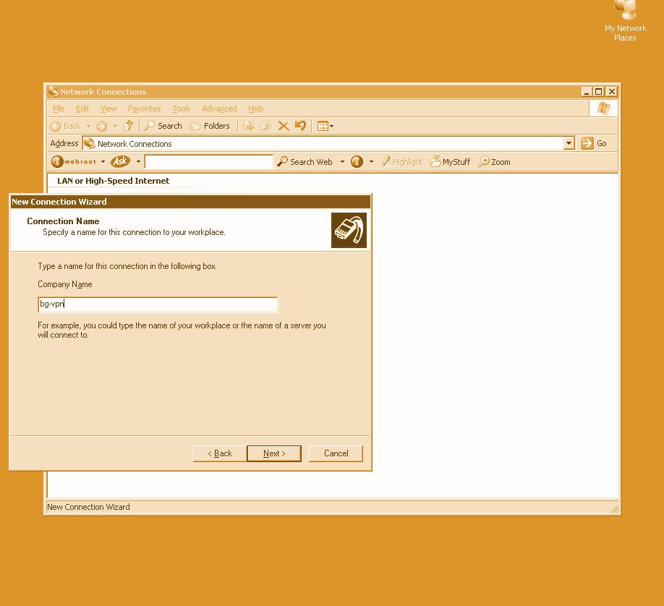Open the Tools menu
Screen dimensions: 664x606
click(x=181, y=108)
